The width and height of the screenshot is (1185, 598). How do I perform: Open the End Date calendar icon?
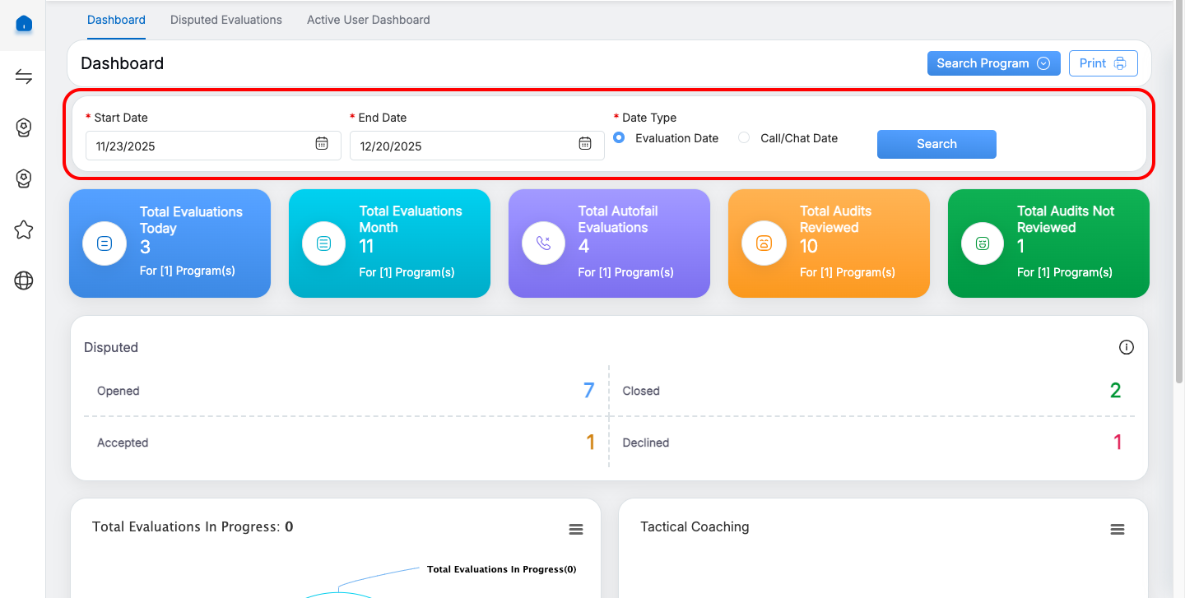(x=585, y=144)
